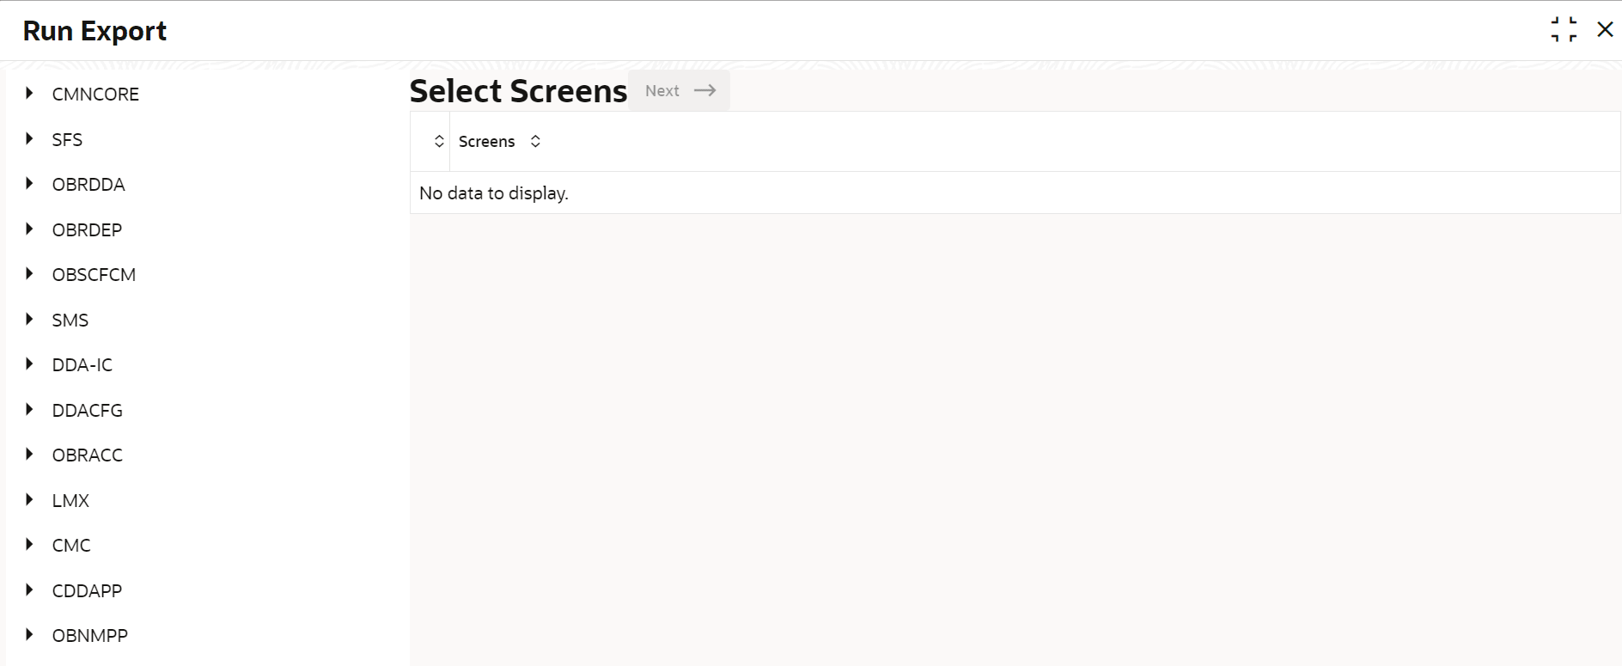This screenshot has width=1622, height=666.
Task: Click the CDDAPP triangle icon
Action: point(29,590)
